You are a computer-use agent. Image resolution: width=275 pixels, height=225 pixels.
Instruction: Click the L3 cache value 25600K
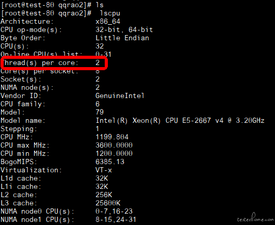pyautogui.click(x=108, y=203)
